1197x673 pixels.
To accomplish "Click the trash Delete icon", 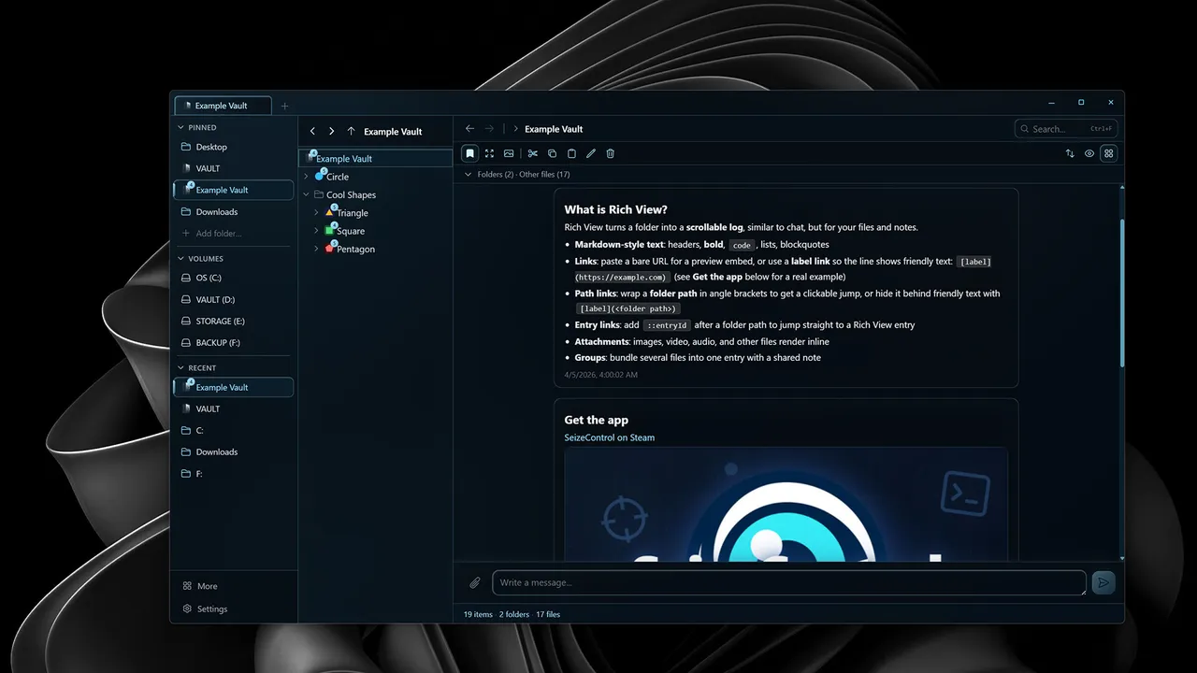I will [x=611, y=153].
